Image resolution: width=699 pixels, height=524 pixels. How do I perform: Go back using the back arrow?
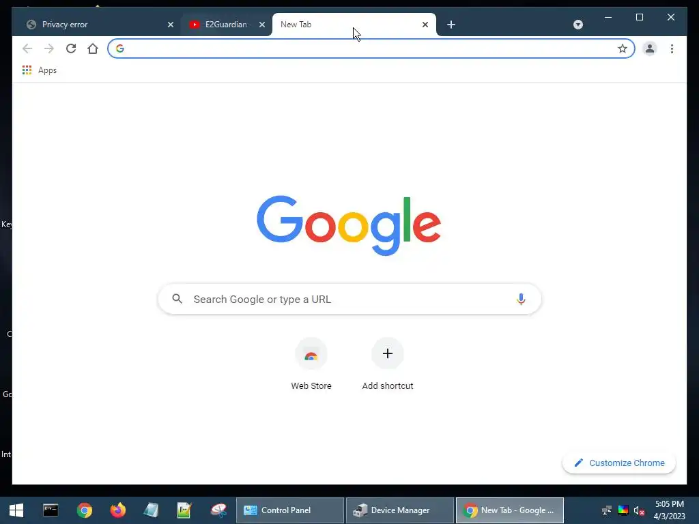coord(27,48)
